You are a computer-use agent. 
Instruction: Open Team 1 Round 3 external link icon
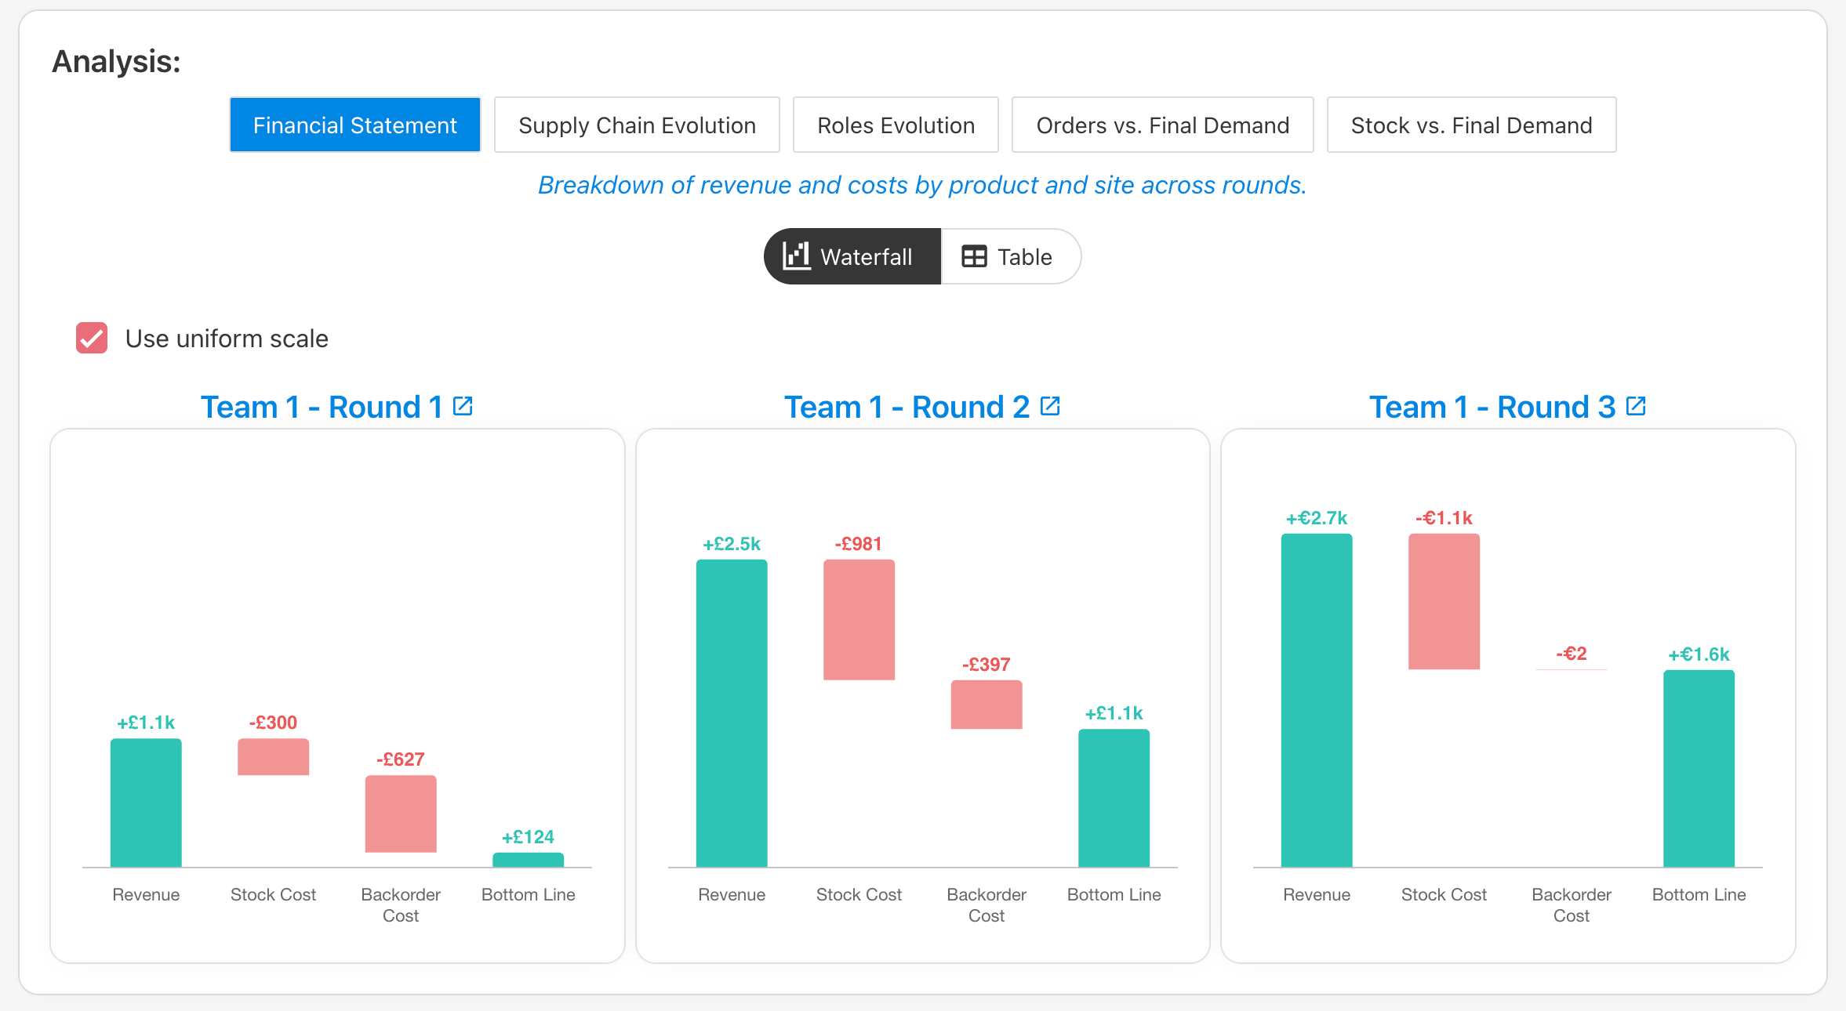click(1636, 406)
